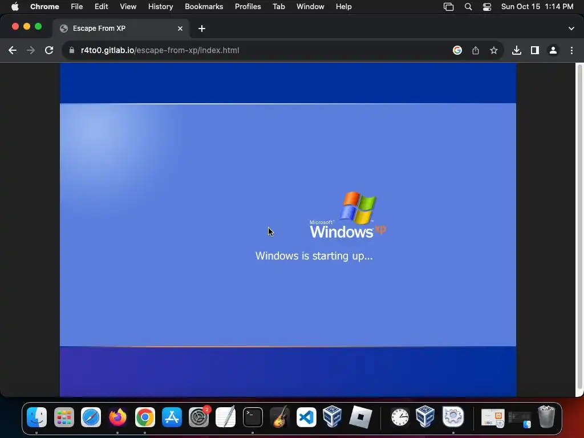Select the Escape From XP tab
The height and width of the screenshot is (438, 584).
click(x=121, y=29)
